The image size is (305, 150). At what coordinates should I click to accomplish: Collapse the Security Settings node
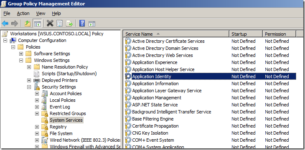click(29, 87)
